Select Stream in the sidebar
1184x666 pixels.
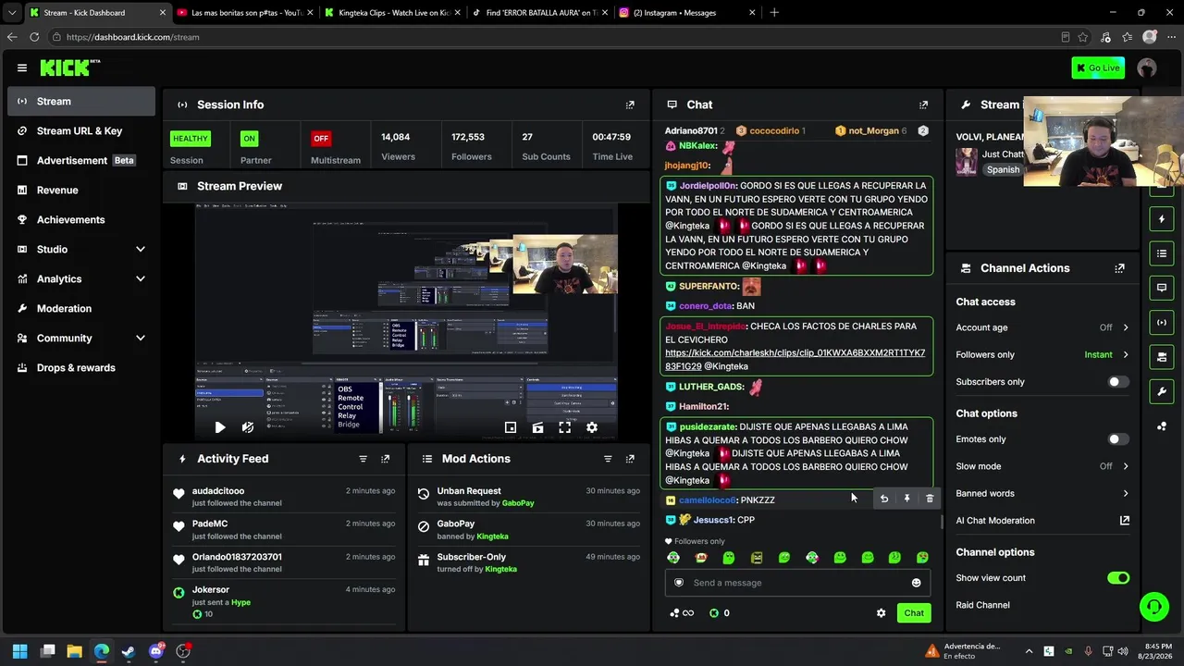81,101
